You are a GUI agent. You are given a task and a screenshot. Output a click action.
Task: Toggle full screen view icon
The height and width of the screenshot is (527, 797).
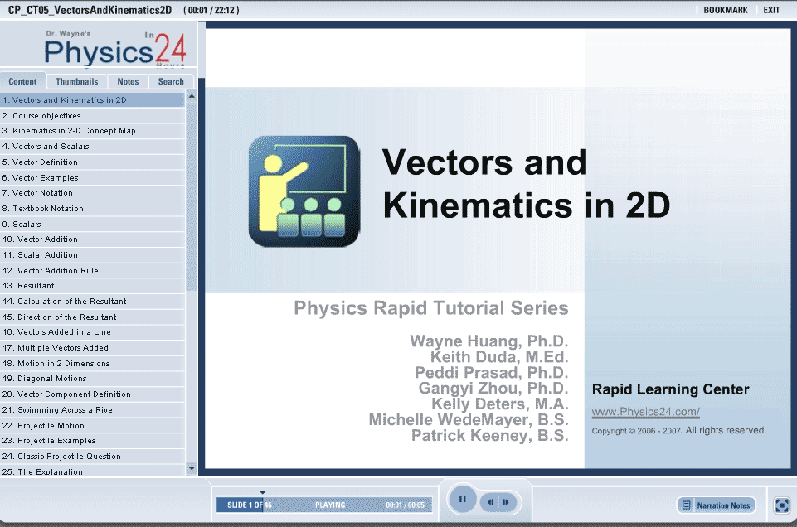[x=781, y=505]
